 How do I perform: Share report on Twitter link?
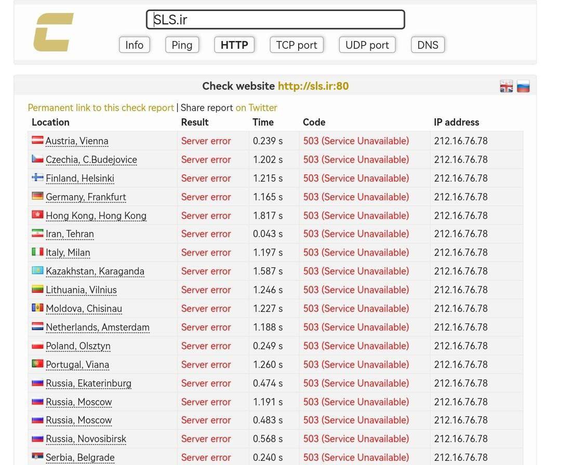pyautogui.click(x=256, y=107)
